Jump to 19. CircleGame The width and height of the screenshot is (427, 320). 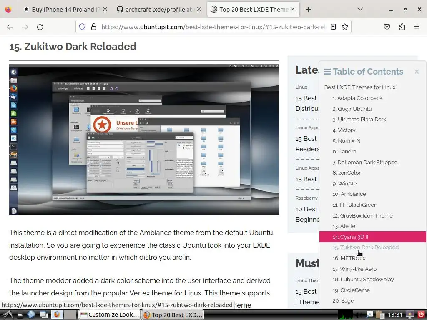[x=351, y=290]
